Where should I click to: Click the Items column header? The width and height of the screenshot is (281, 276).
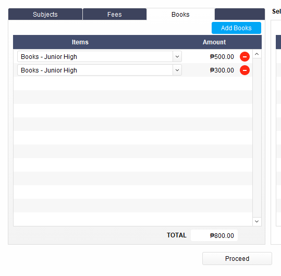pyautogui.click(x=80, y=42)
